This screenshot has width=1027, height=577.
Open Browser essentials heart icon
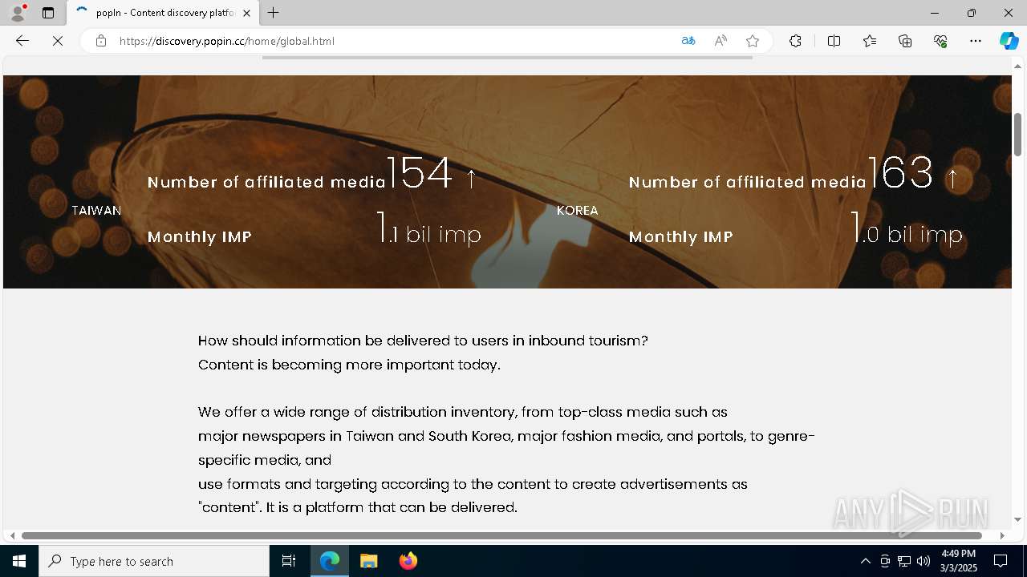point(940,41)
